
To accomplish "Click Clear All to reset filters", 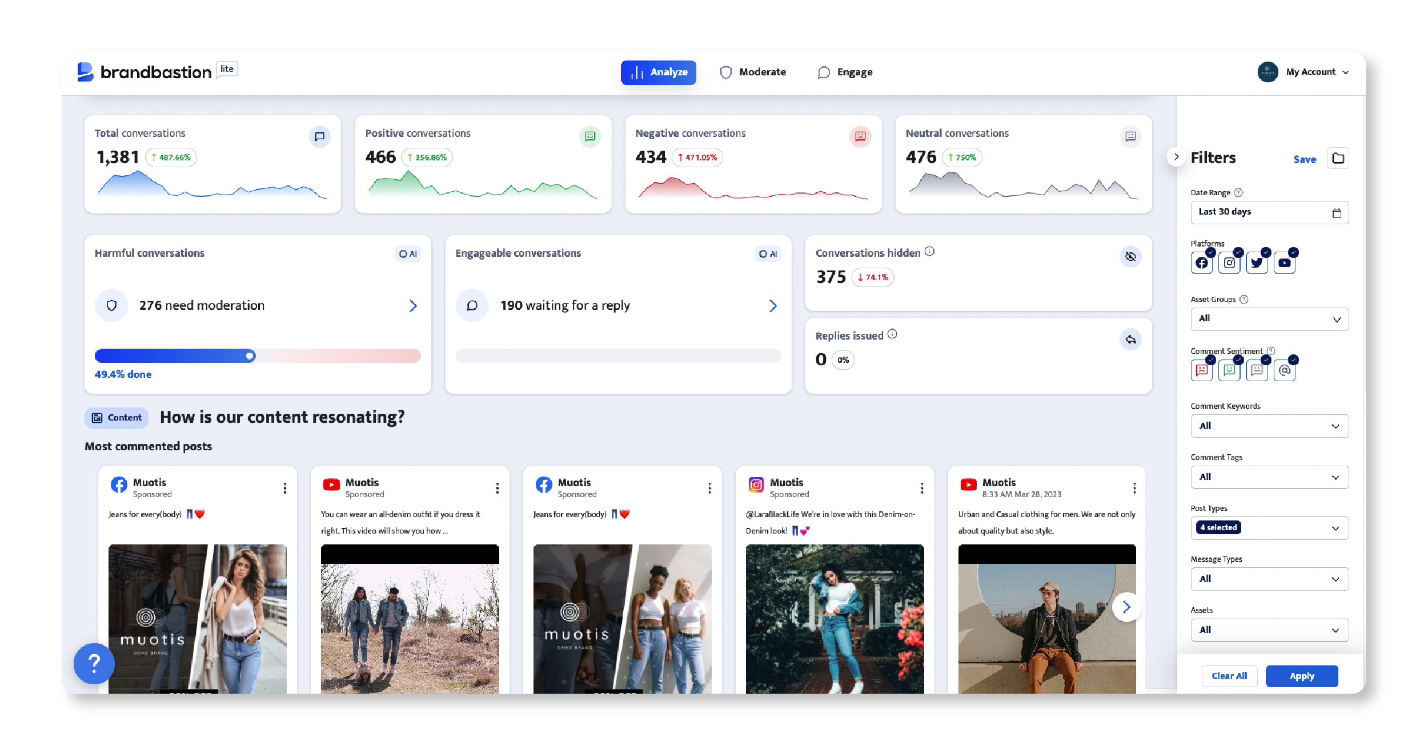I will click(1229, 676).
